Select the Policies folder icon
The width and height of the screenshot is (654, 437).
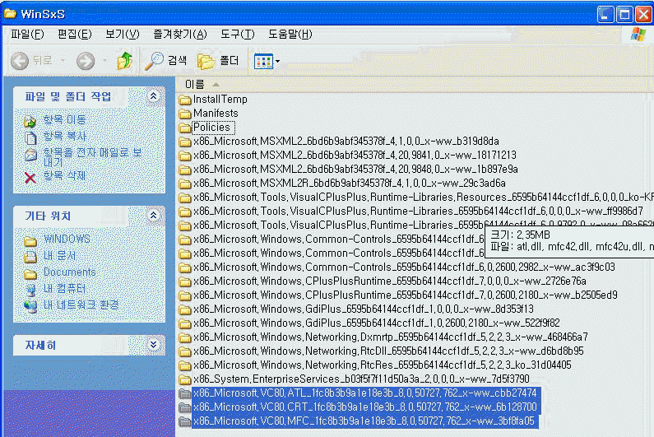185,128
